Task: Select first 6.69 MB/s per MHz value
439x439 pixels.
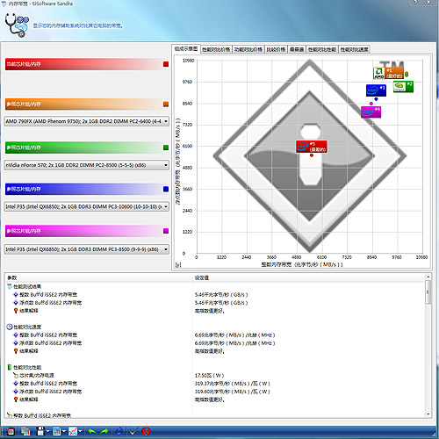Action: [x=234, y=335]
